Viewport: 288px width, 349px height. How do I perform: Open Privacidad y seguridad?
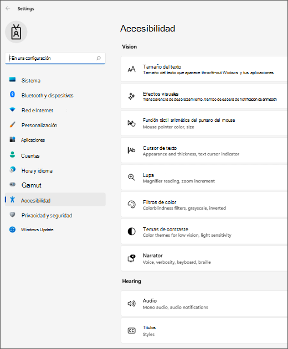tap(55, 216)
